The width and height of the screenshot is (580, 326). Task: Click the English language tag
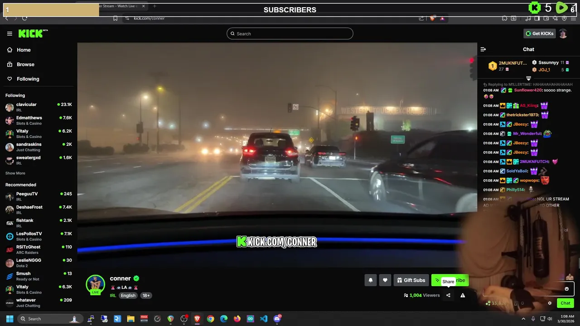(x=128, y=295)
